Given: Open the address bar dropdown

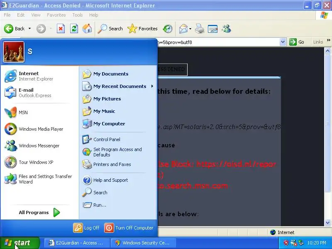Looking at the screenshot, I should coord(283,42).
